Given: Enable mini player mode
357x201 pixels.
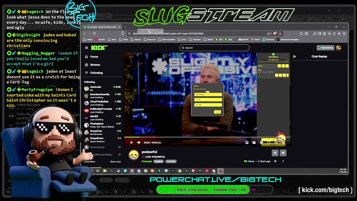Looking at the screenshot, I should pyautogui.click(x=247, y=143).
